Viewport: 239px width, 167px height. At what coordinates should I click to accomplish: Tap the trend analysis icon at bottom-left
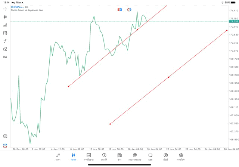coord(5,136)
